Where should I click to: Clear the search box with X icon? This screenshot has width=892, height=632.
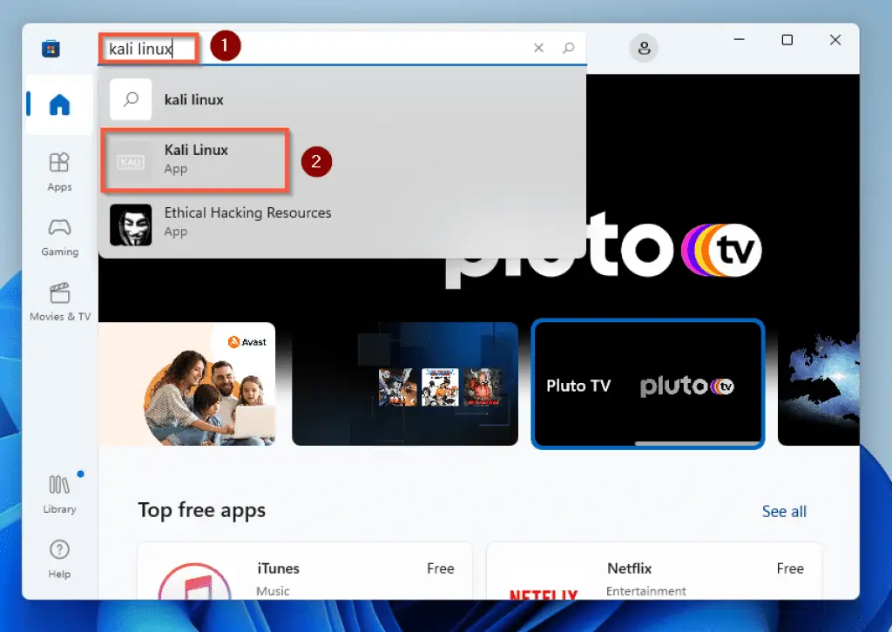click(x=538, y=49)
